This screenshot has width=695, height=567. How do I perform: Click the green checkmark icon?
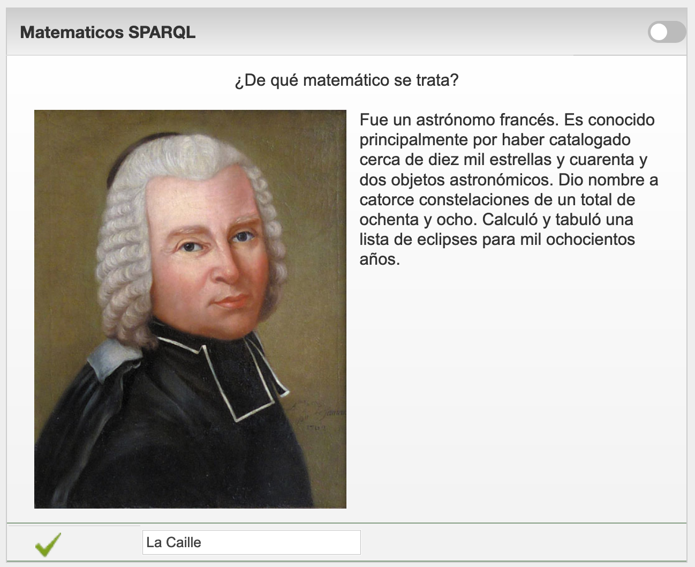click(x=48, y=543)
